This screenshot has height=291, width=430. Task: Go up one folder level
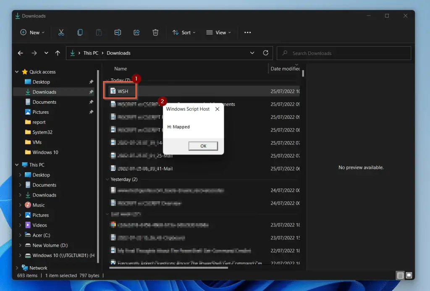point(58,53)
